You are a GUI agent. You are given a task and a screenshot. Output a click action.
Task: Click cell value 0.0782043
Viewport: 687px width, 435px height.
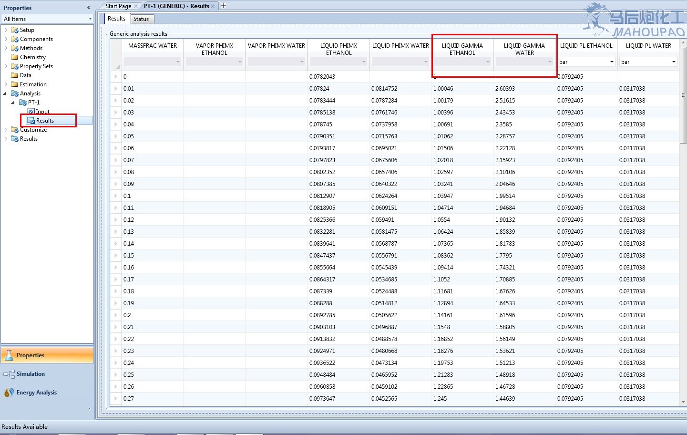click(x=338, y=77)
